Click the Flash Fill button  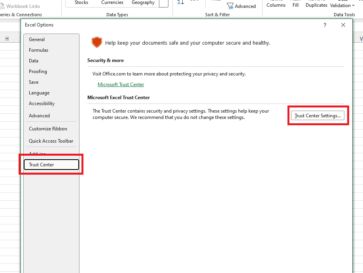click(296, 4)
